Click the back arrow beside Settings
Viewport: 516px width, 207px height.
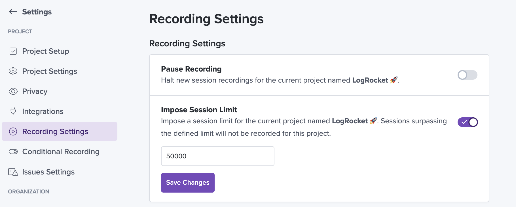coord(13,12)
